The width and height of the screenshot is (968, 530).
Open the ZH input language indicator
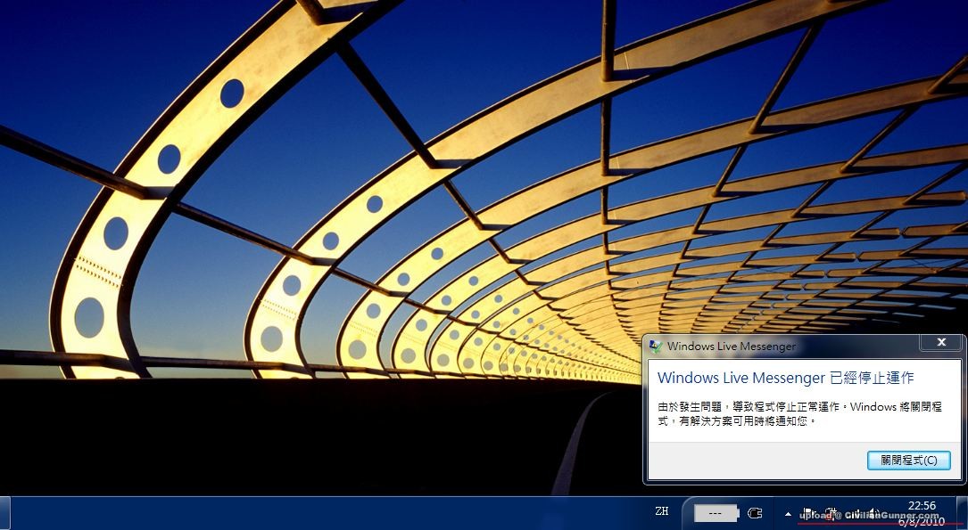tap(661, 511)
